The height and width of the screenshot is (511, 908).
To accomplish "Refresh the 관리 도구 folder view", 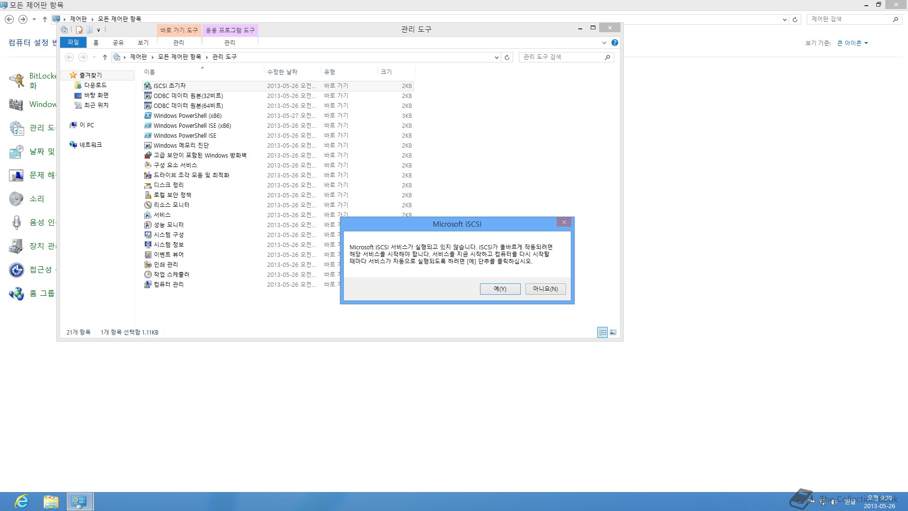I will [x=507, y=57].
